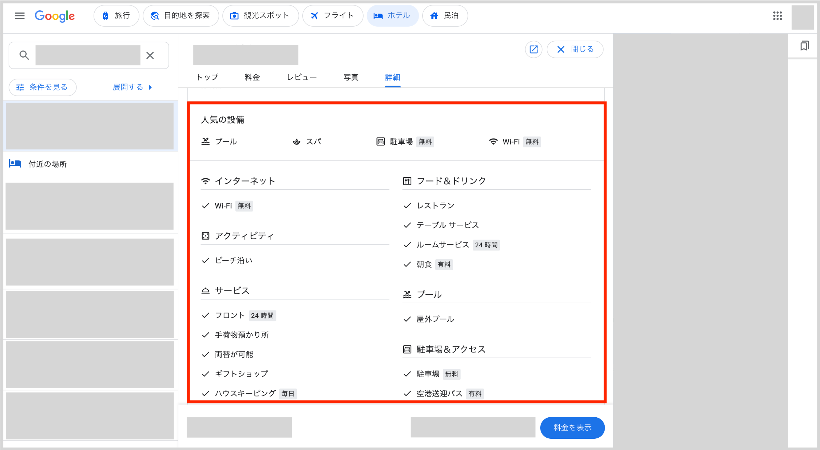820x450 pixels.
Task: Click the account avatar
Action: 803,17
